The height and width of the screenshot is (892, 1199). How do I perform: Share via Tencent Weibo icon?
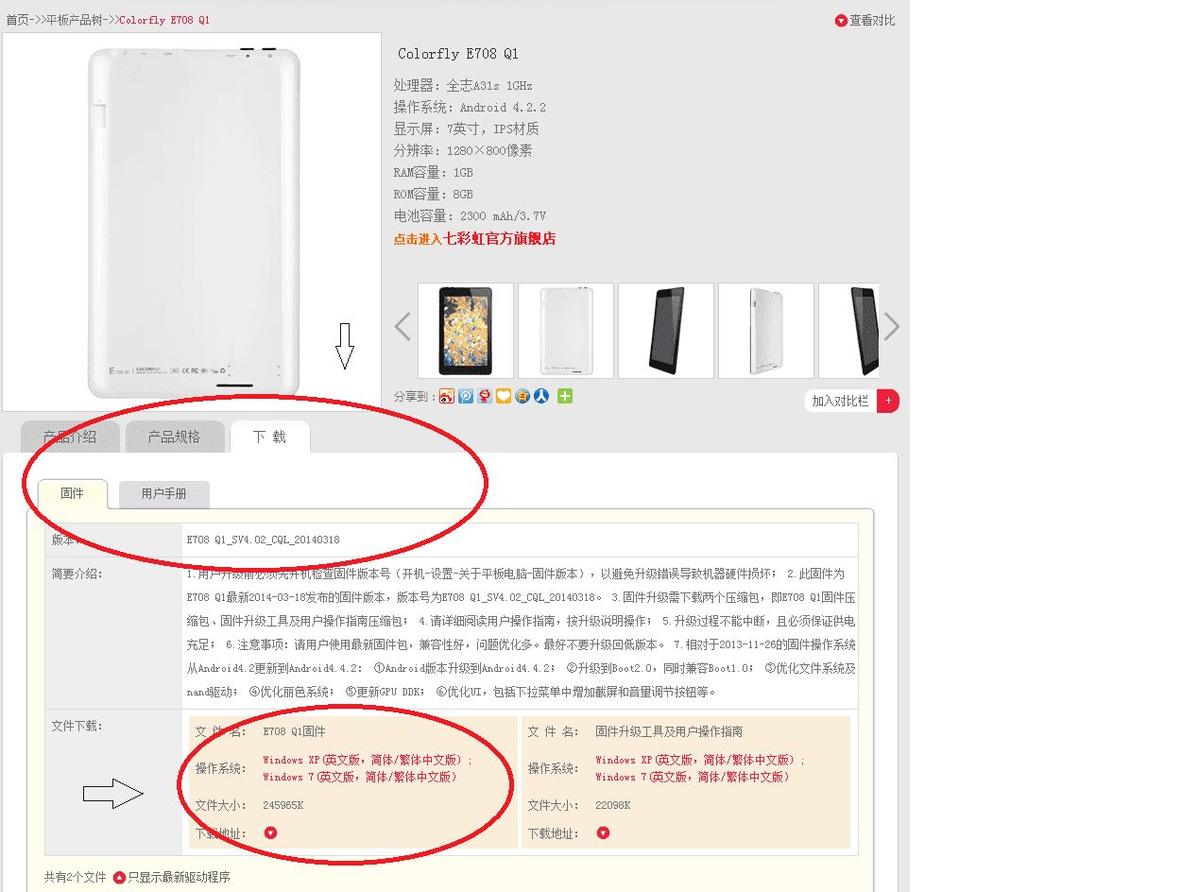coord(466,397)
